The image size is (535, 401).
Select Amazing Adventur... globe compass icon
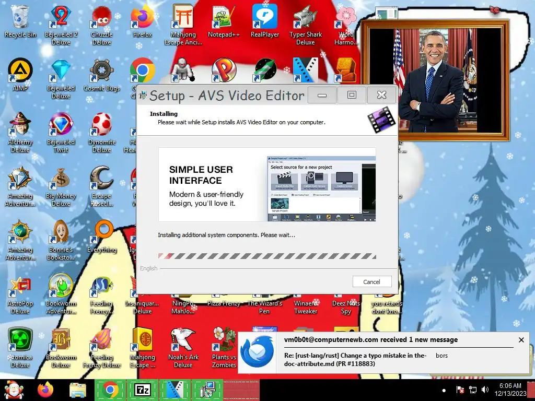pos(20,240)
